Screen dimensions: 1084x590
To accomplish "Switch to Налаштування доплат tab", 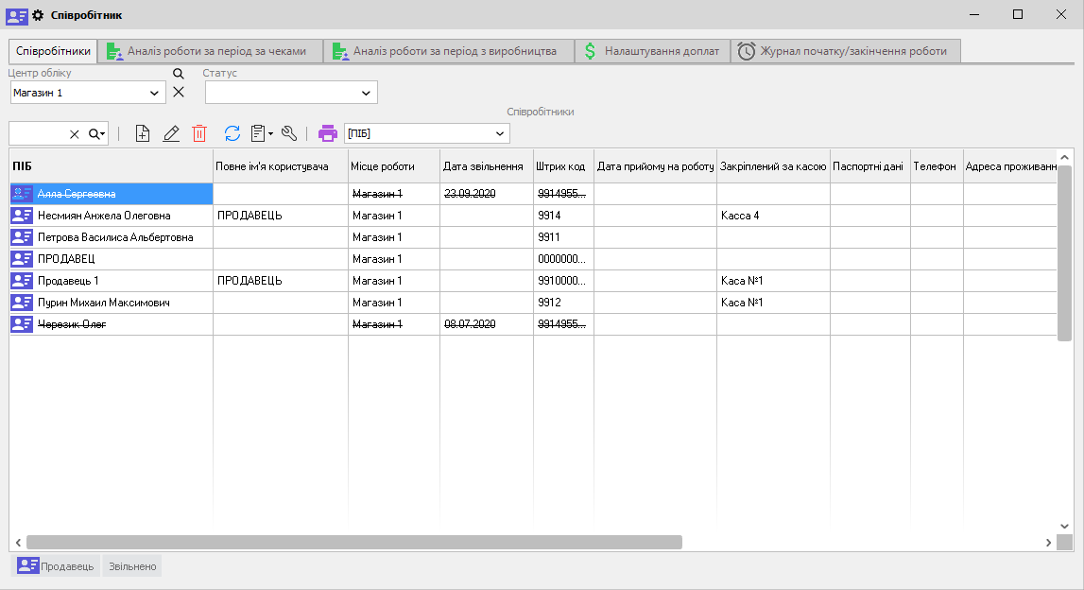I will [x=652, y=51].
